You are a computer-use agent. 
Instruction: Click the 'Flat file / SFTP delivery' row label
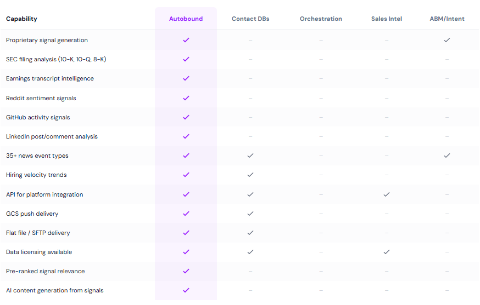pos(38,233)
